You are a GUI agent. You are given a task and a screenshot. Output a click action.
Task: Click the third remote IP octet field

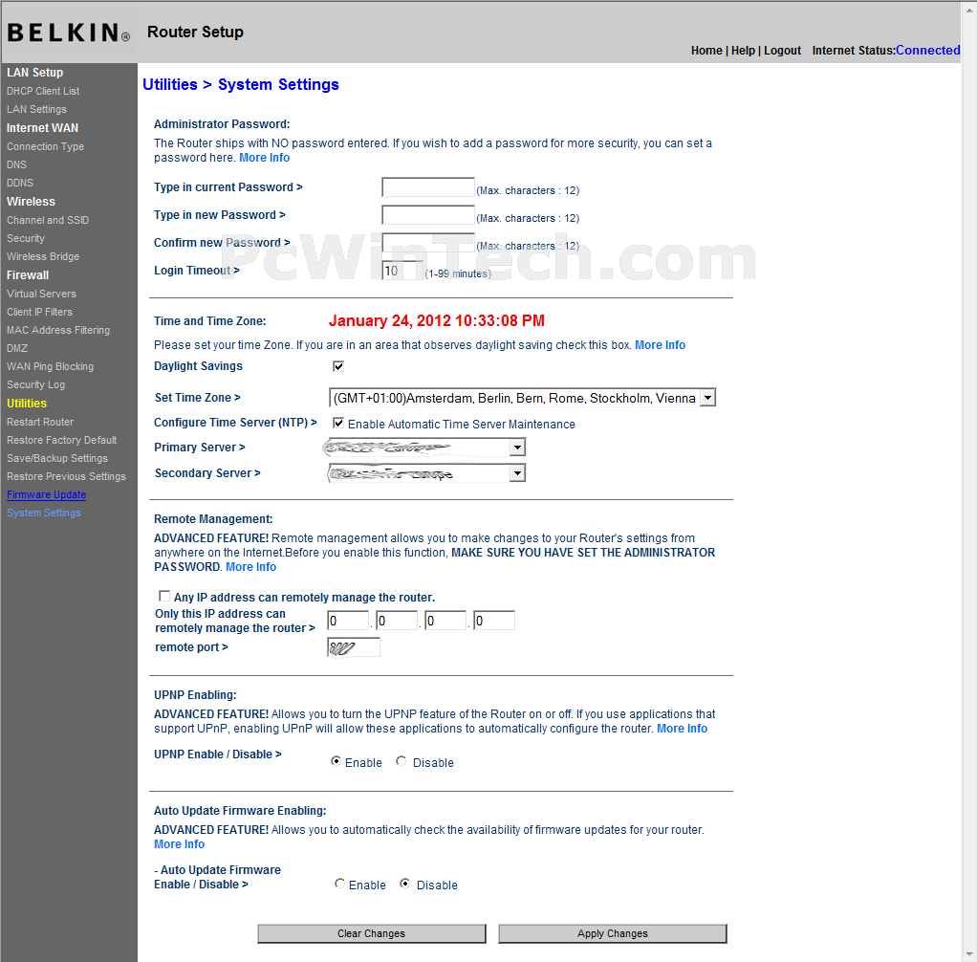[445, 621]
